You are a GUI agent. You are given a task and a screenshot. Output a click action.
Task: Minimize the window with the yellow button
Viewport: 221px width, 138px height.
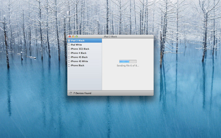click(x=73, y=37)
